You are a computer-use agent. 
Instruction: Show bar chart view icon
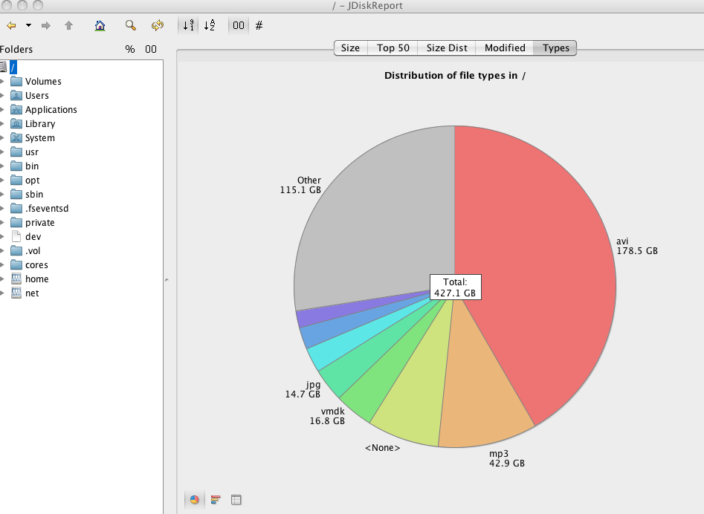216,499
